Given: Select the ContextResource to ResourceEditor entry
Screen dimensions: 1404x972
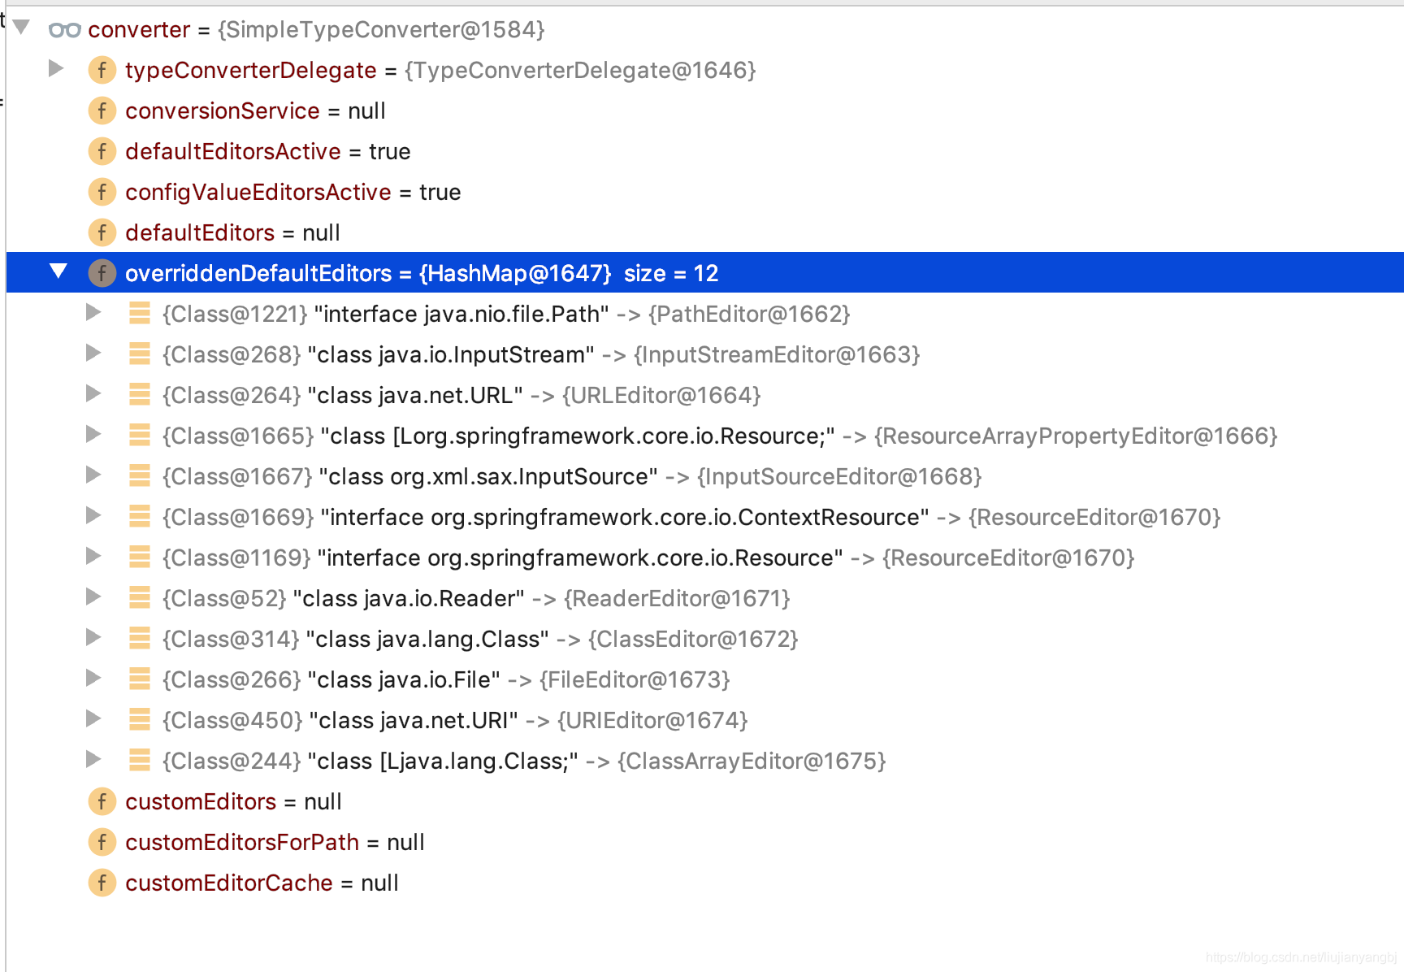Looking at the screenshot, I should pos(691,517).
